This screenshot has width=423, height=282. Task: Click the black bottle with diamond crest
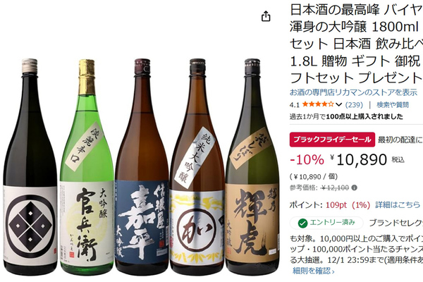click(30, 167)
